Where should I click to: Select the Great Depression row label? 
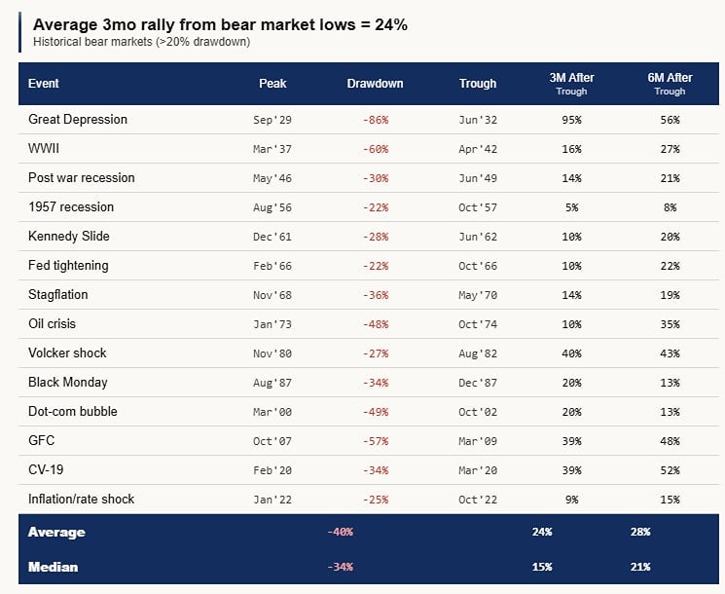[78, 120]
